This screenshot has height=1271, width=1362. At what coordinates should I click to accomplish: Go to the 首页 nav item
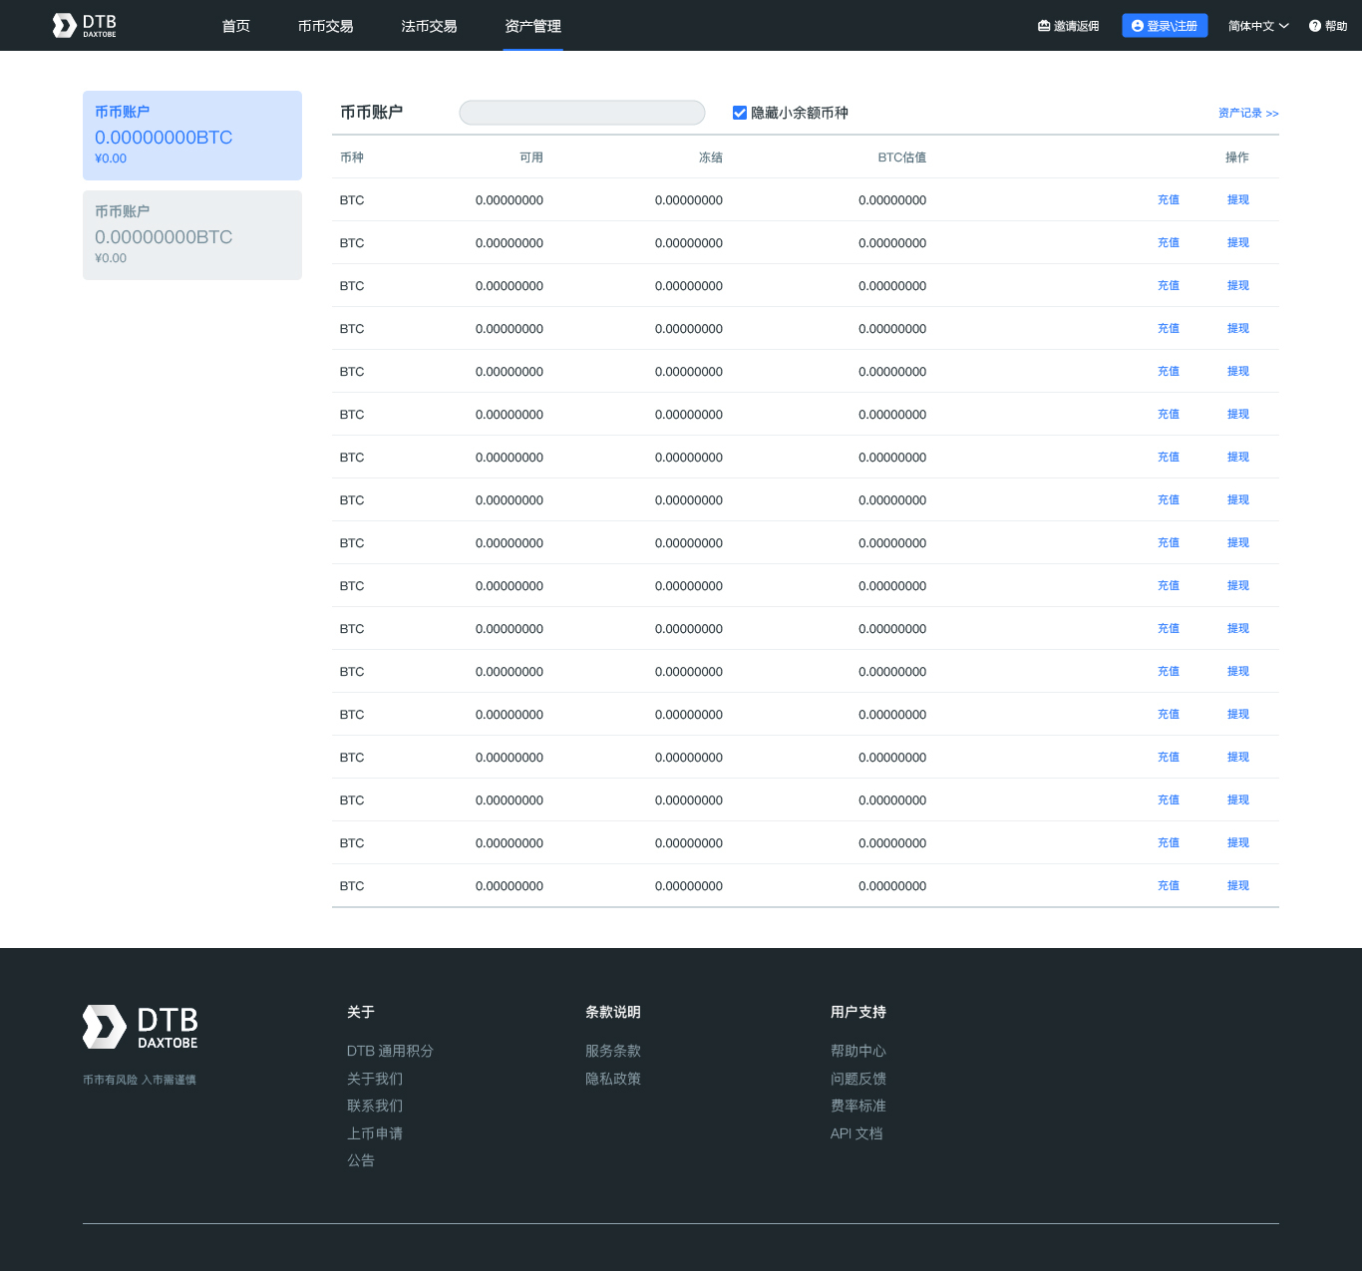click(236, 26)
